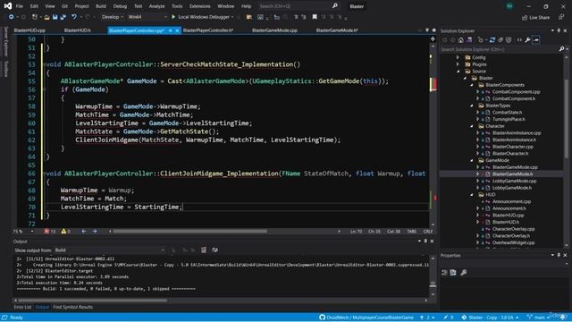Click the Output window horizontal scrollbar

coord(93,301)
